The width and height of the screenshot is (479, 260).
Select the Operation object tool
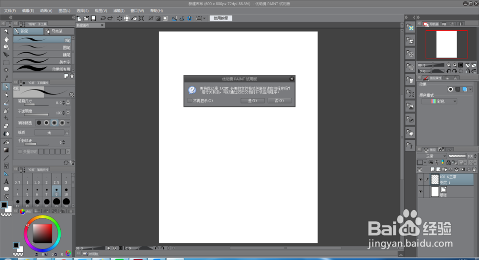coord(6,47)
